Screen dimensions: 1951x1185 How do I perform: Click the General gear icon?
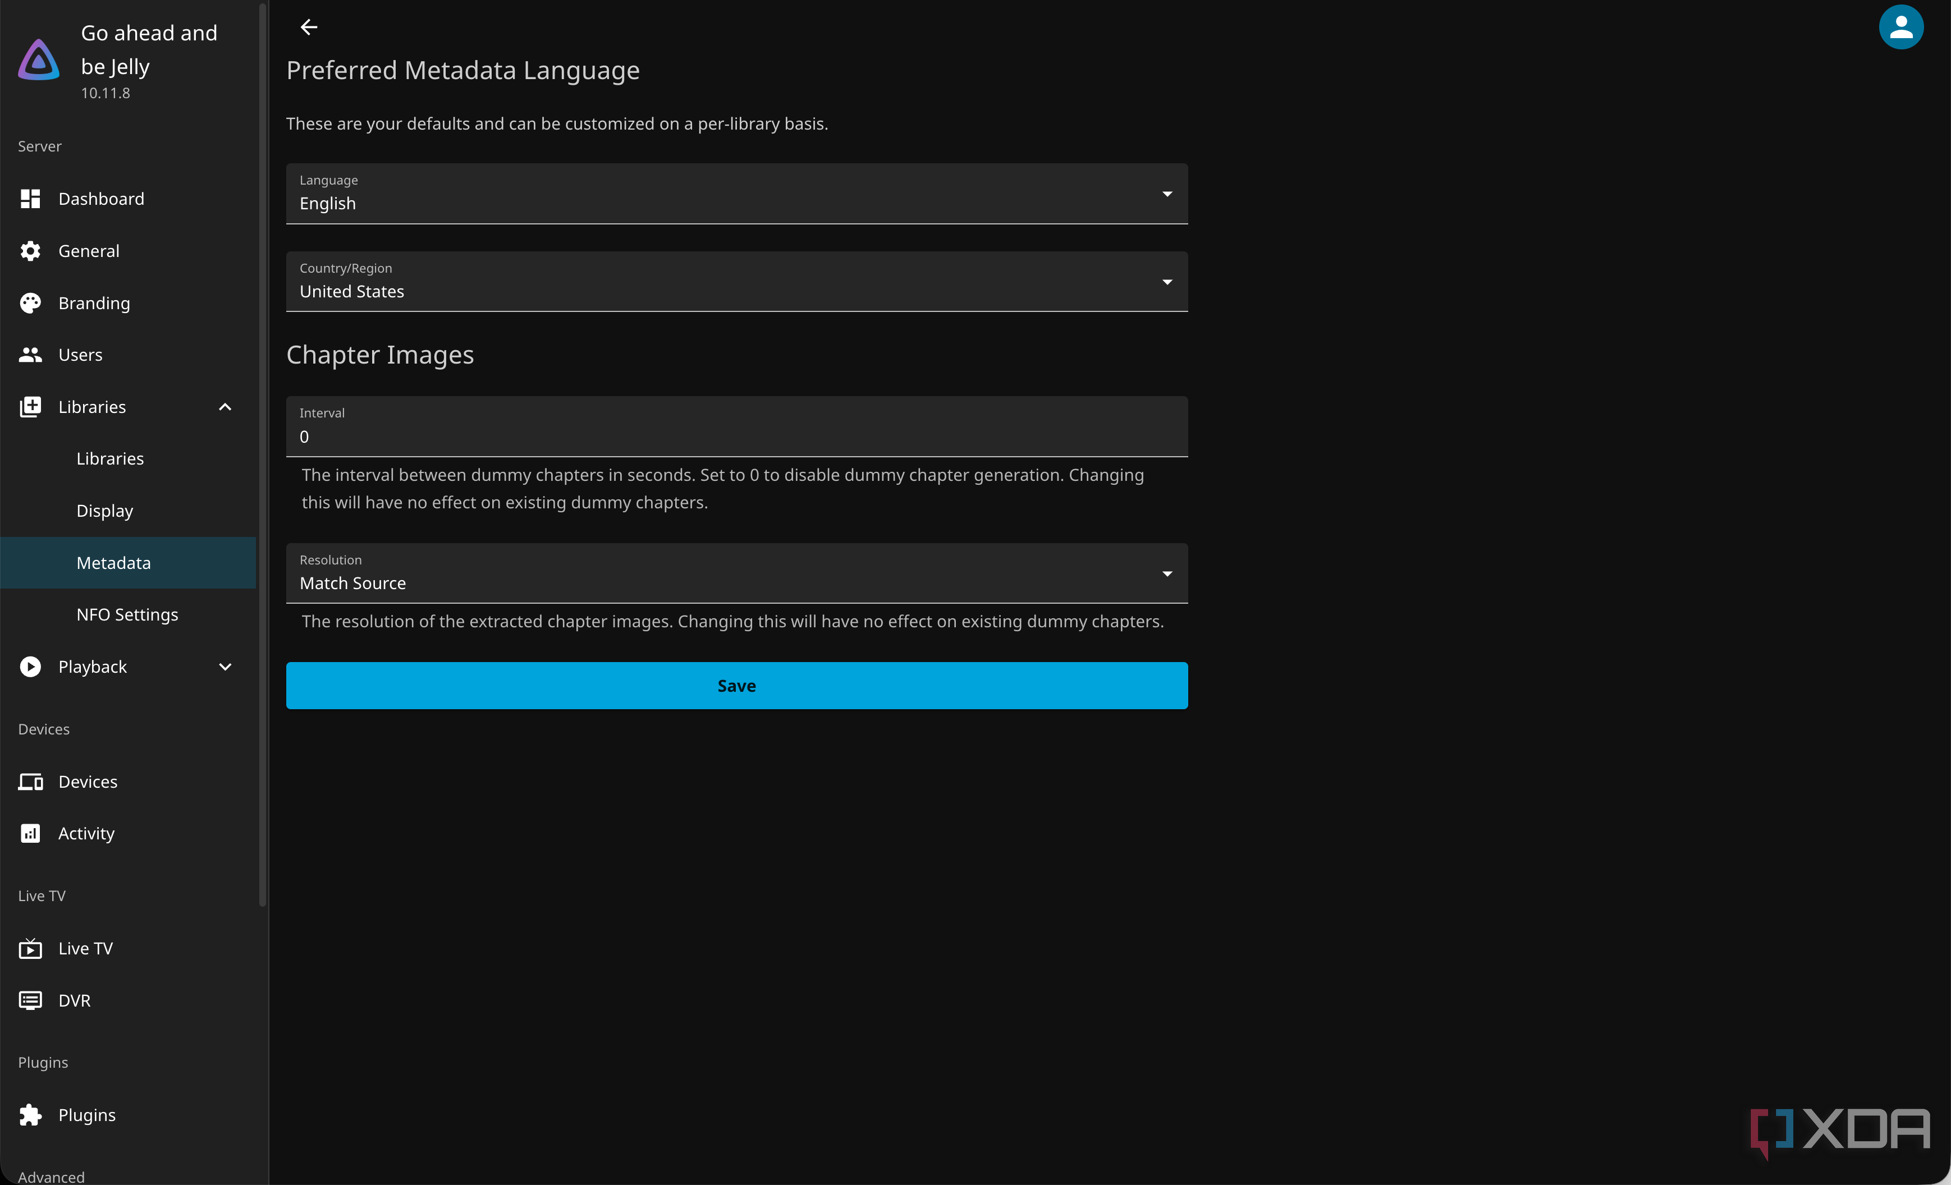30,251
